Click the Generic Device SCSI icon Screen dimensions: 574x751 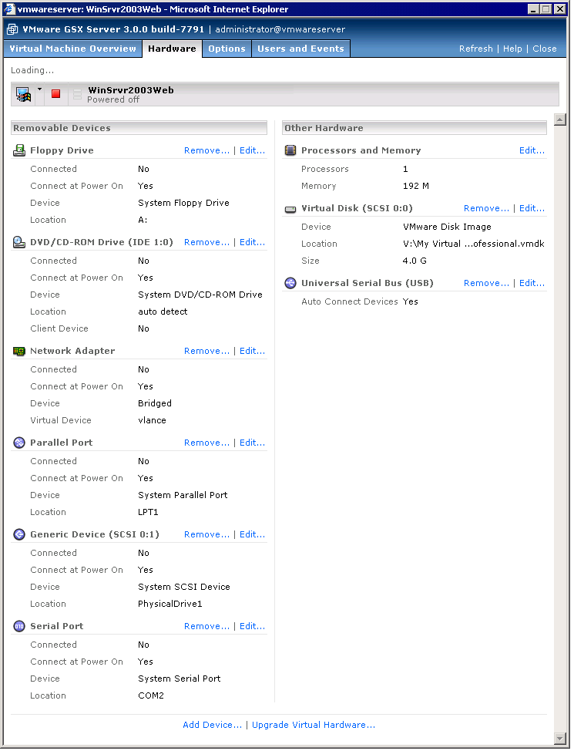pos(19,535)
